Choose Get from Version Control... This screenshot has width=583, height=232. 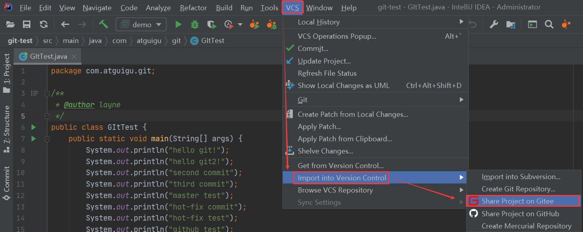pyautogui.click(x=375, y=166)
